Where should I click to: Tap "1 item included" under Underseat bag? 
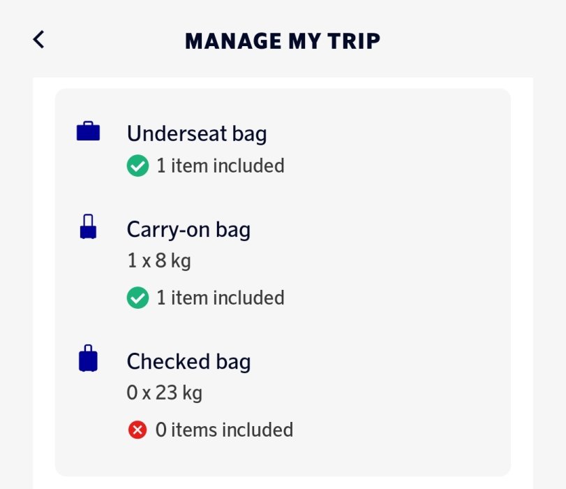(x=220, y=166)
